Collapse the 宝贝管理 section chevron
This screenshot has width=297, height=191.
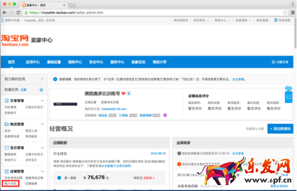pos(42,148)
